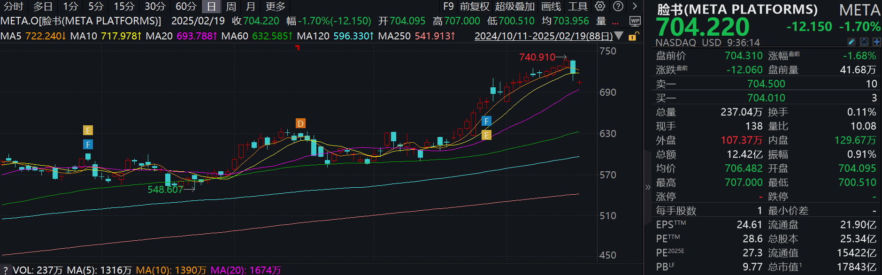Click the MA(5): 1316万 volume average label
Screen dimensions: 882x275
(x=99, y=270)
